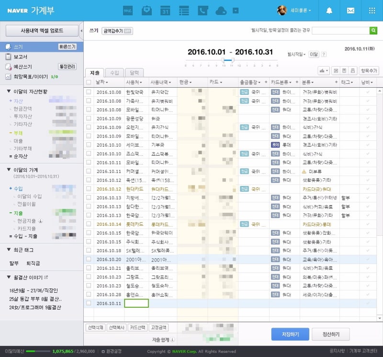Open the 월시작일 dropdown
The width and height of the screenshot is (383, 357).
[x=296, y=54]
